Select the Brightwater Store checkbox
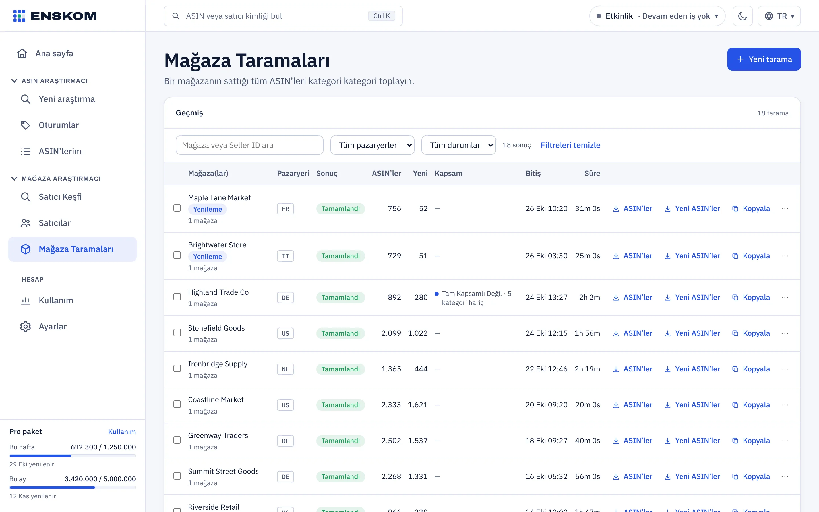Viewport: 819px width, 512px height. click(177, 255)
